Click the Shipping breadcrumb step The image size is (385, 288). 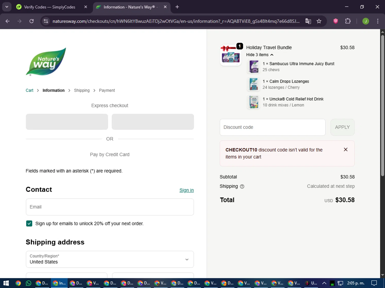[82, 90]
